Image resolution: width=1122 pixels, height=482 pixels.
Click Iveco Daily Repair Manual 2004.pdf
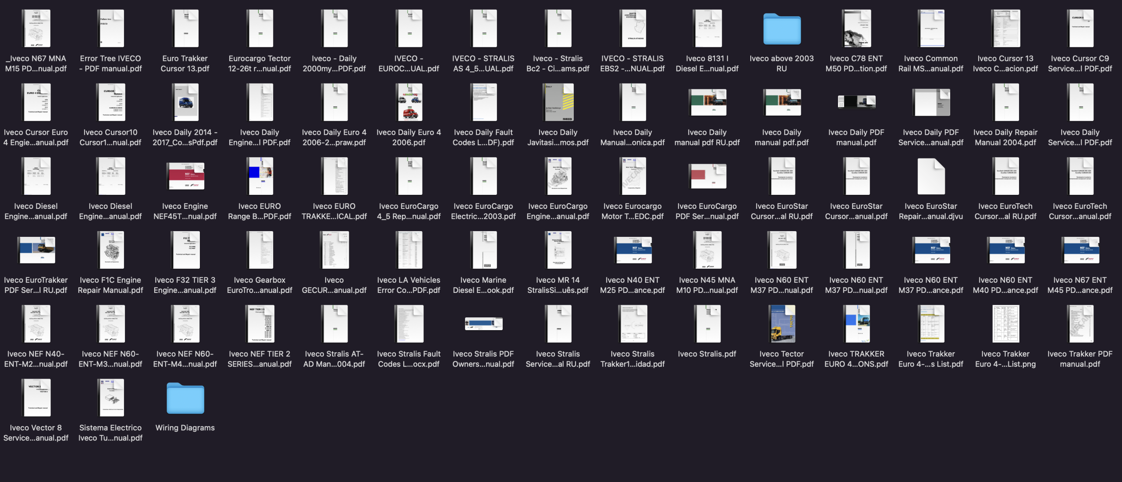(x=1005, y=102)
